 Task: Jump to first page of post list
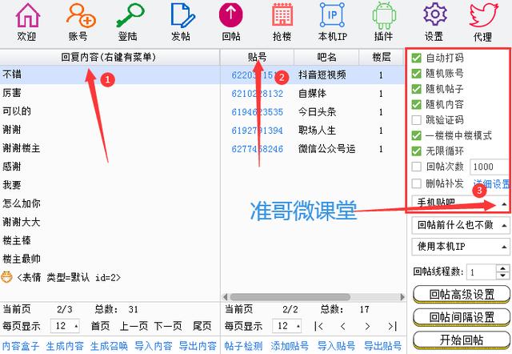pos(318,326)
